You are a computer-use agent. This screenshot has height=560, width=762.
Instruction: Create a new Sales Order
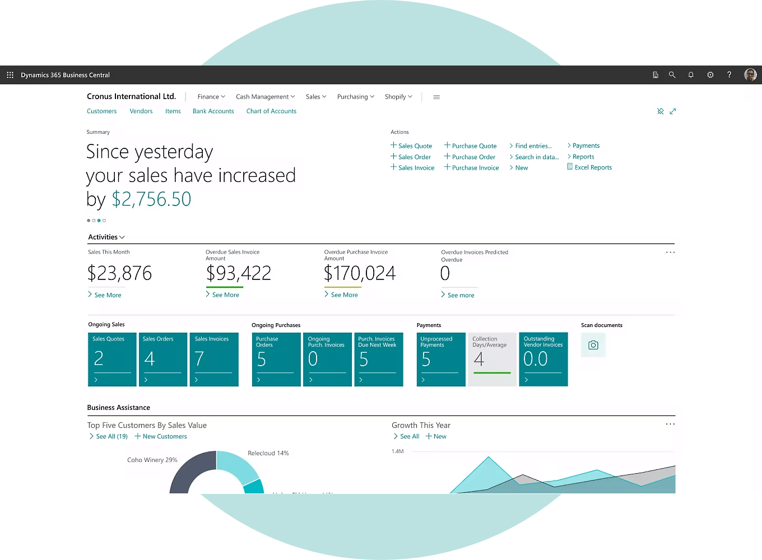[x=411, y=157]
